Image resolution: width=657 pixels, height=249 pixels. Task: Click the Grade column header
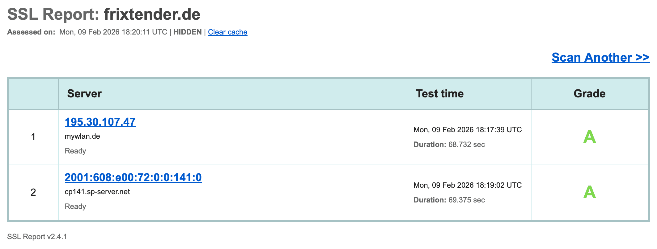(x=589, y=94)
